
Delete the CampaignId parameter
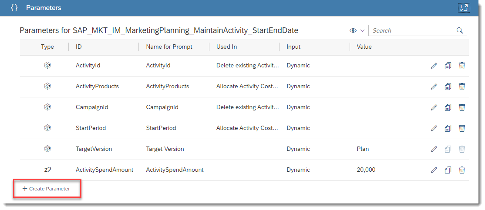[462, 107]
